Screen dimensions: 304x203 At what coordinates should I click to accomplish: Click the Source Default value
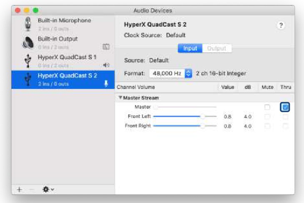[159, 60]
